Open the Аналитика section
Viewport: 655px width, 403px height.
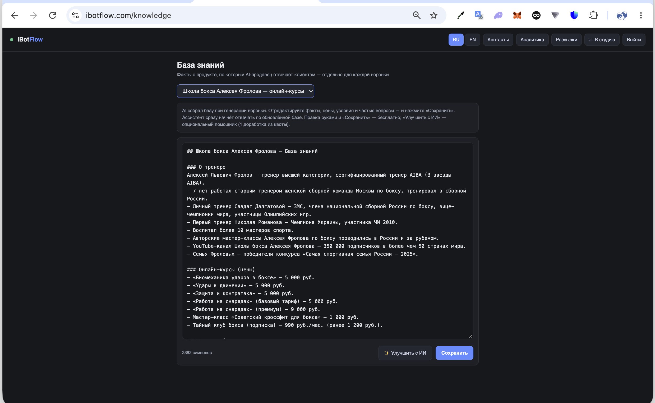point(532,40)
